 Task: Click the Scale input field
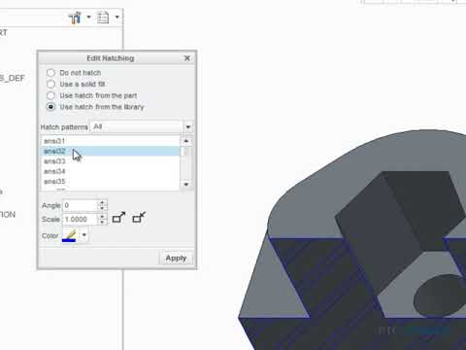coord(80,220)
